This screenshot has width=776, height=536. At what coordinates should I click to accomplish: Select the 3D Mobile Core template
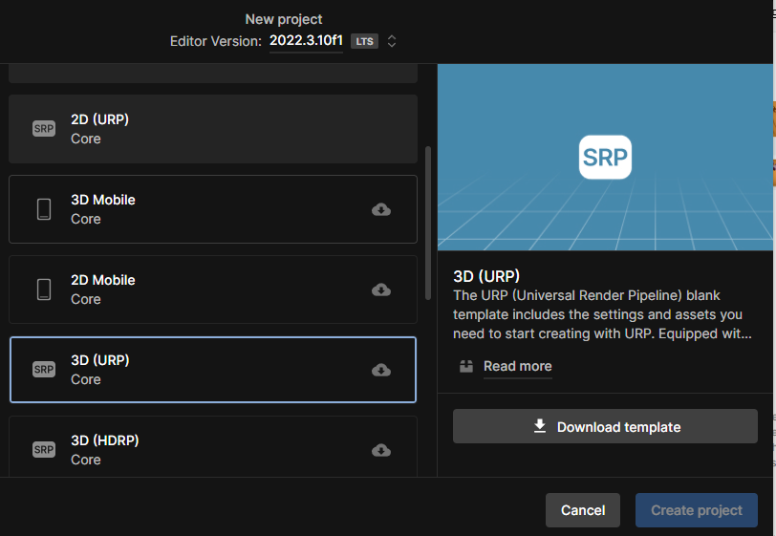tap(213, 209)
